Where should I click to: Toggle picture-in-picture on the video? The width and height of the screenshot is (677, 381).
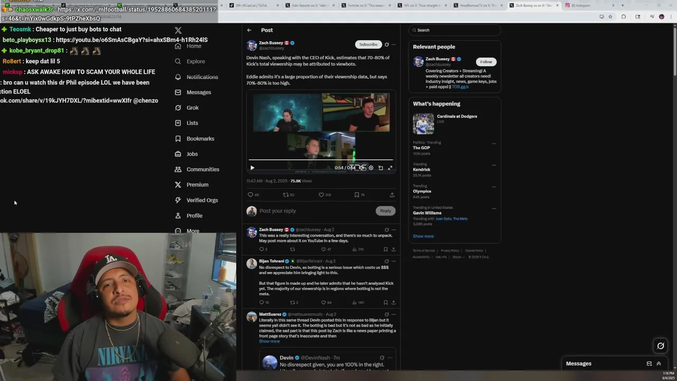point(380,168)
